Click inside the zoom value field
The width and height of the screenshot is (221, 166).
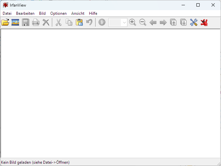[115, 22]
